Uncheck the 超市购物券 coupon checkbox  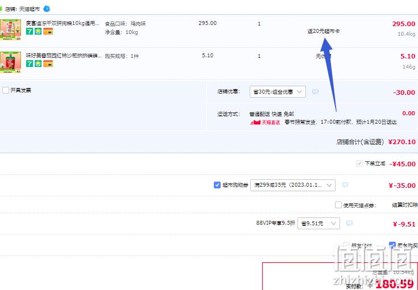[x=217, y=184]
